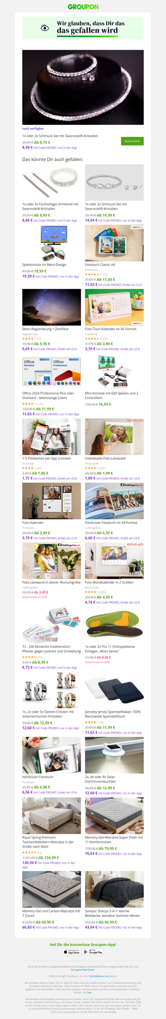Screen dimensions: 166x1019
Task: Open the retro game console product image
Action: (51, 243)
